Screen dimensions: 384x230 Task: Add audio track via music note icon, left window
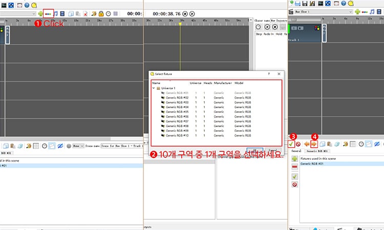click(56, 14)
